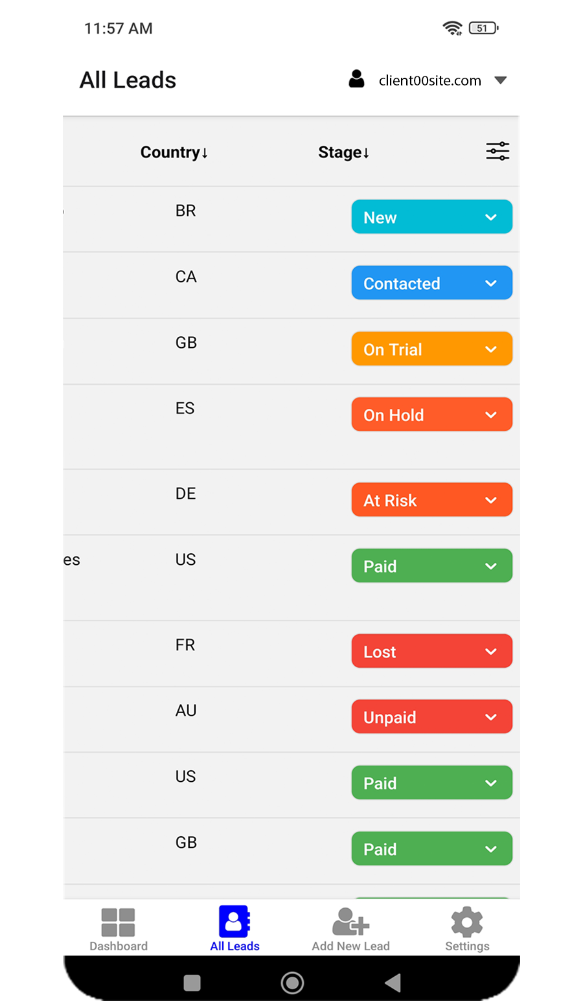Open the filter settings icon

(497, 152)
